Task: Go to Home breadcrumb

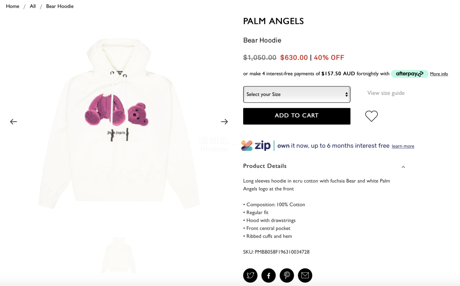Action: tap(13, 6)
